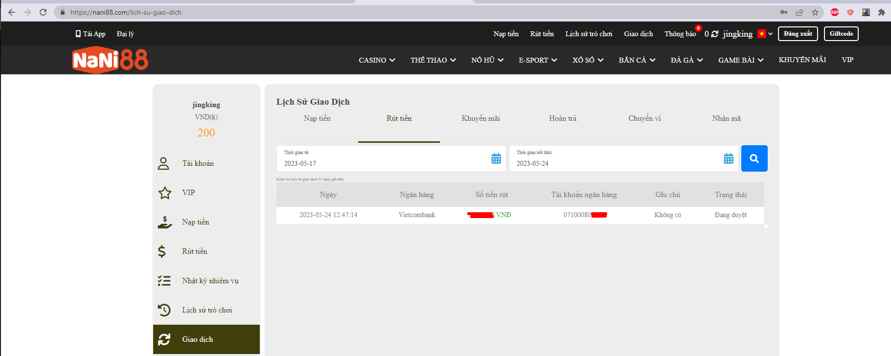Open the language dropdown chevron beside the flag
Image resolution: width=891 pixels, height=356 pixels.
pos(771,34)
